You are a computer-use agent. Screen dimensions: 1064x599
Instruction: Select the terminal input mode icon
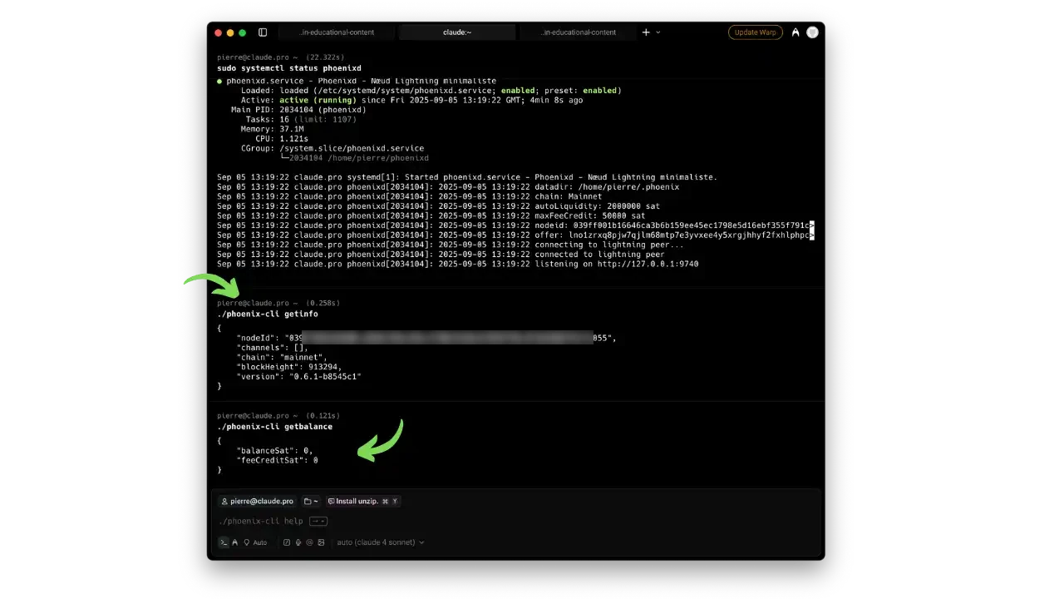click(224, 542)
